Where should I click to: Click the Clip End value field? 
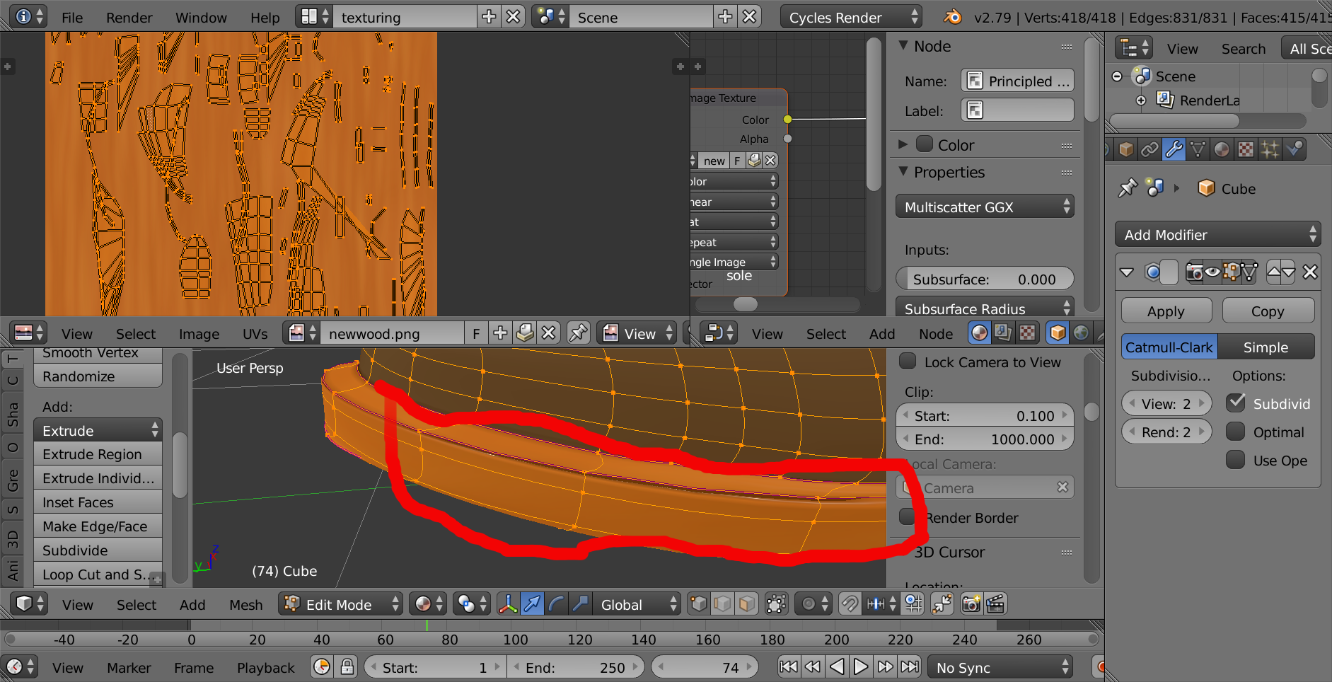click(985, 439)
